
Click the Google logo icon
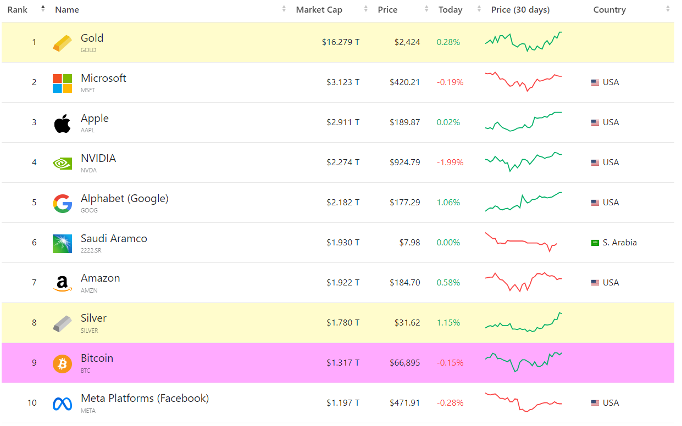[62, 203]
